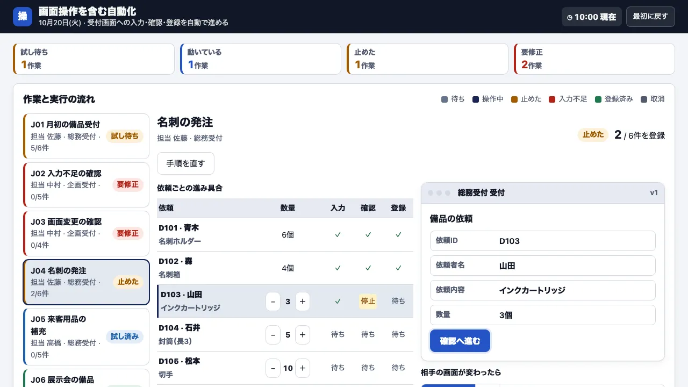Image resolution: width=688 pixels, height=387 pixels.
Task: Click the 依頼内容 field showing インクカートリッジ
Action: (x=543, y=290)
